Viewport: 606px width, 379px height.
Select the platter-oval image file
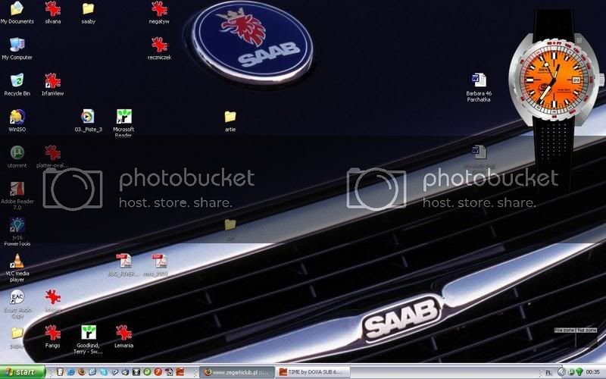(52, 157)
